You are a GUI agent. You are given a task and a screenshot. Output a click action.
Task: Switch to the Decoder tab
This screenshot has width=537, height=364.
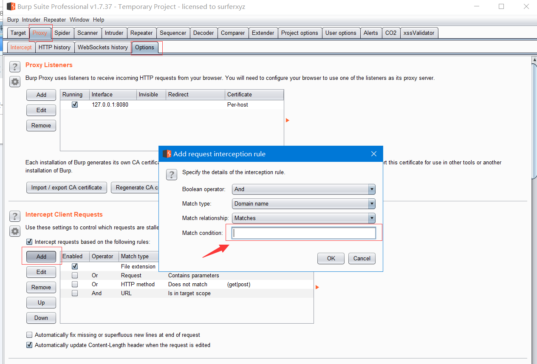(203, 33)
